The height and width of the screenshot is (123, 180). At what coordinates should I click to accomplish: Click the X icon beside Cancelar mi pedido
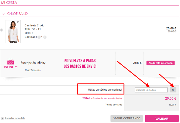click(2, 118)
